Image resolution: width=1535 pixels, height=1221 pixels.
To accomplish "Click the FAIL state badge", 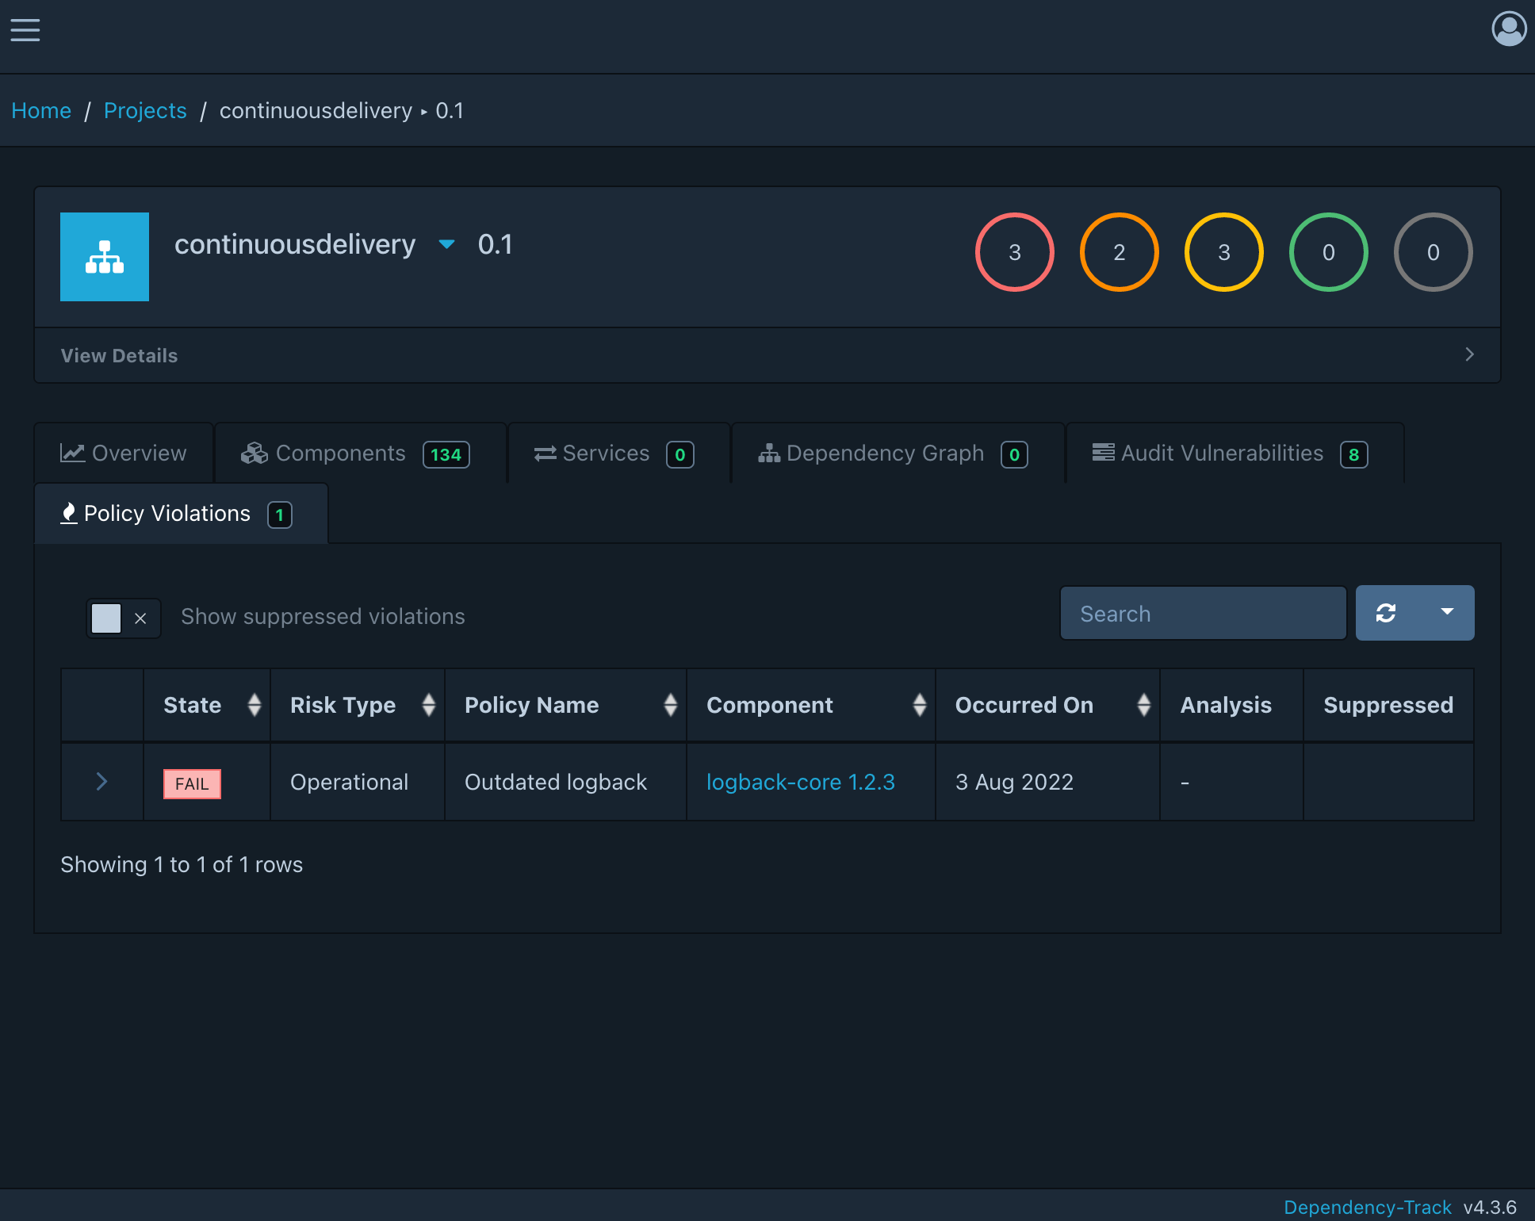I will [192, 783].
